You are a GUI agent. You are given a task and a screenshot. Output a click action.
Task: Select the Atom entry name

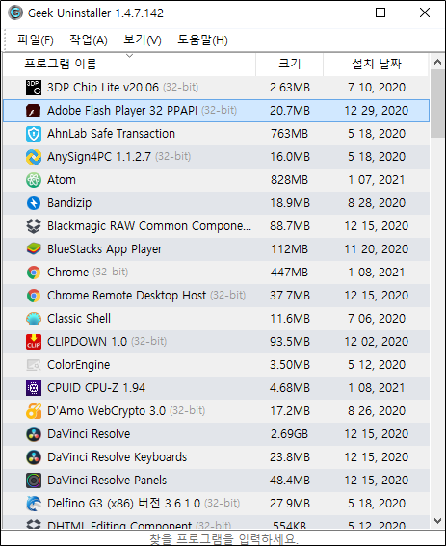(62, 180)
